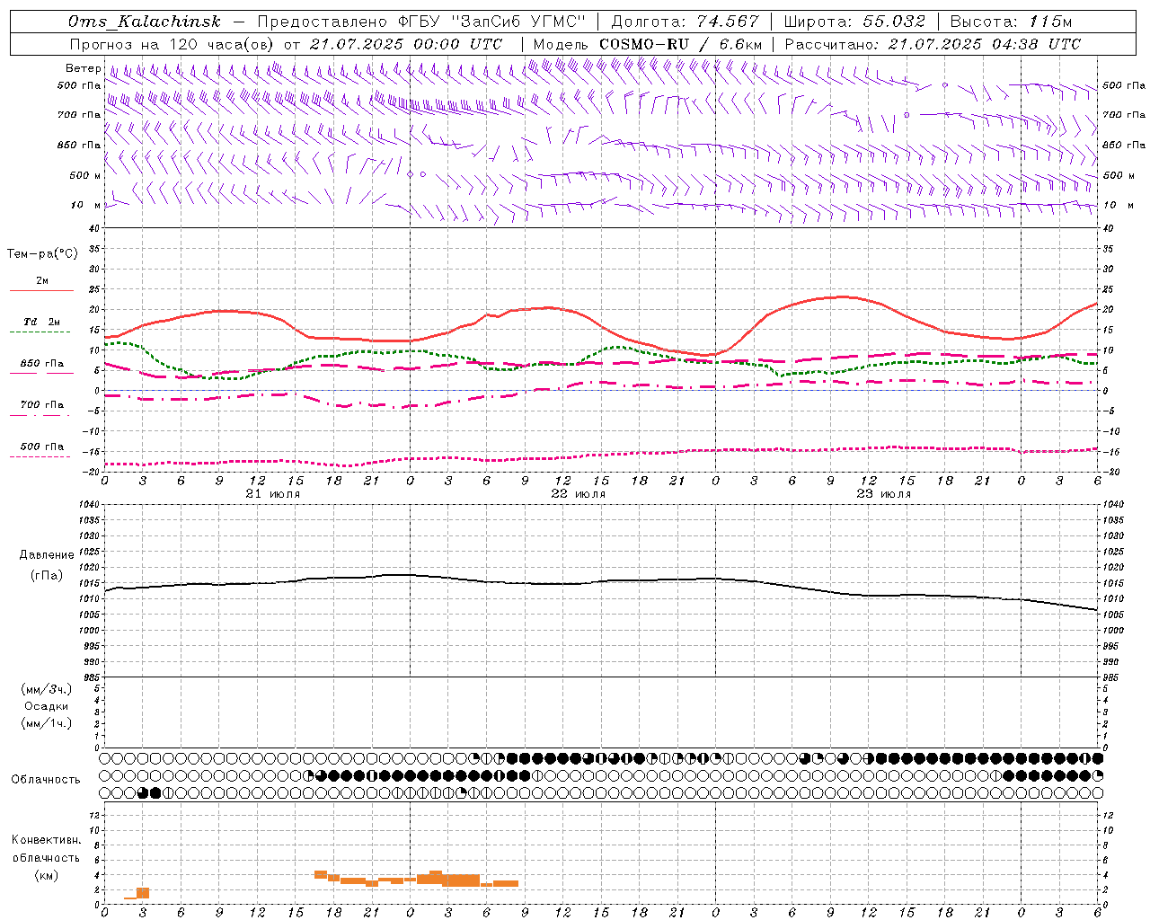Click the Ветер wind panel label
Viewport: 1150px width, 920px height.
point(83,68)
